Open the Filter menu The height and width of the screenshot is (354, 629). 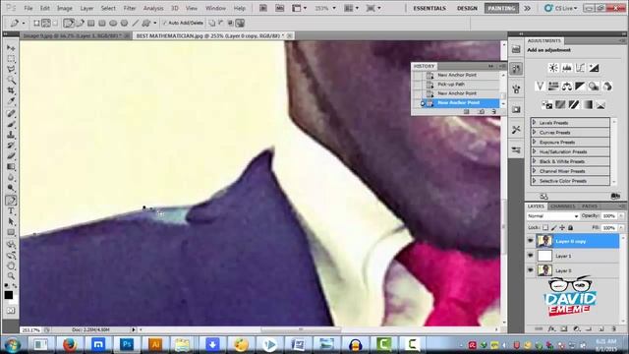(129, 8)
